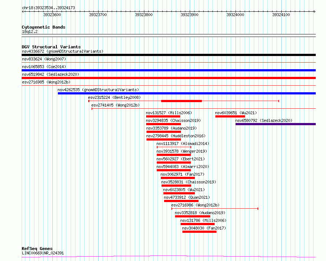Click the red bar under nsv3528831
This screenshot has width=326, height=261.
pos(176,186)
